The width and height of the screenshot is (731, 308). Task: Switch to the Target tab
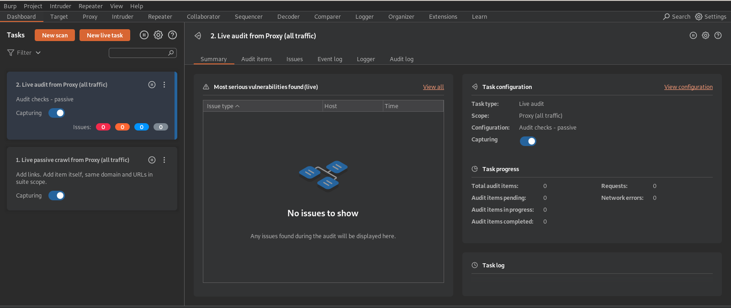coord(59,17)
